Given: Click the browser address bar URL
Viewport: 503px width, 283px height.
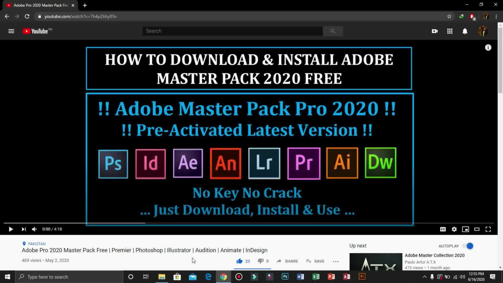Looking at the screenshot, I should [x=80, y=17].
